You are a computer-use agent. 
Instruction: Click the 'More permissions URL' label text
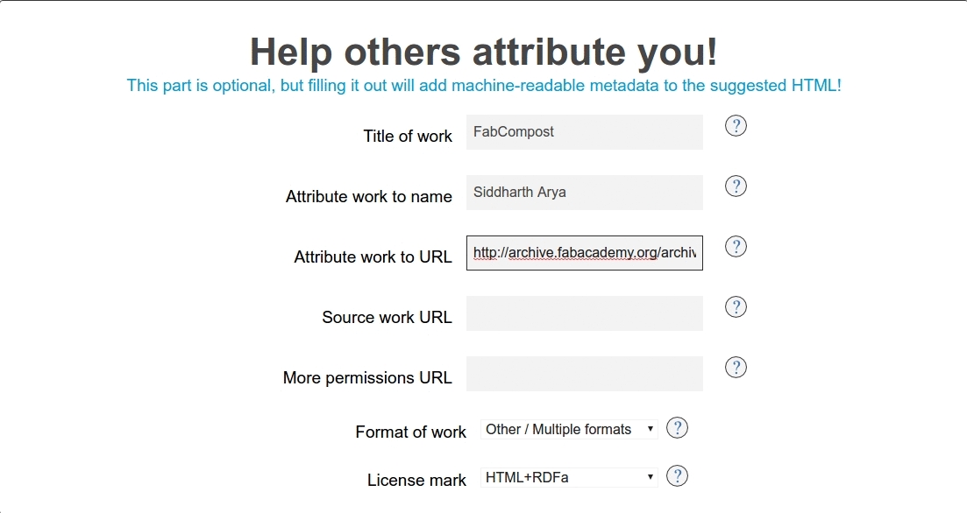click(x=367, y=377)
